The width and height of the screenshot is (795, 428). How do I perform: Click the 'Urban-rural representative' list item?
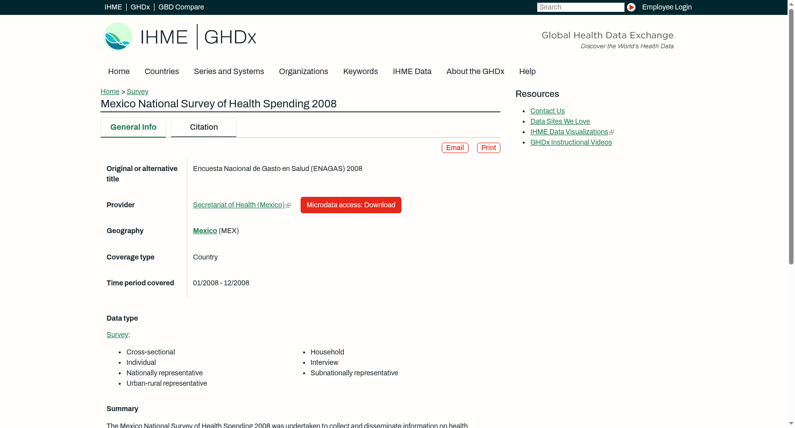166,383
